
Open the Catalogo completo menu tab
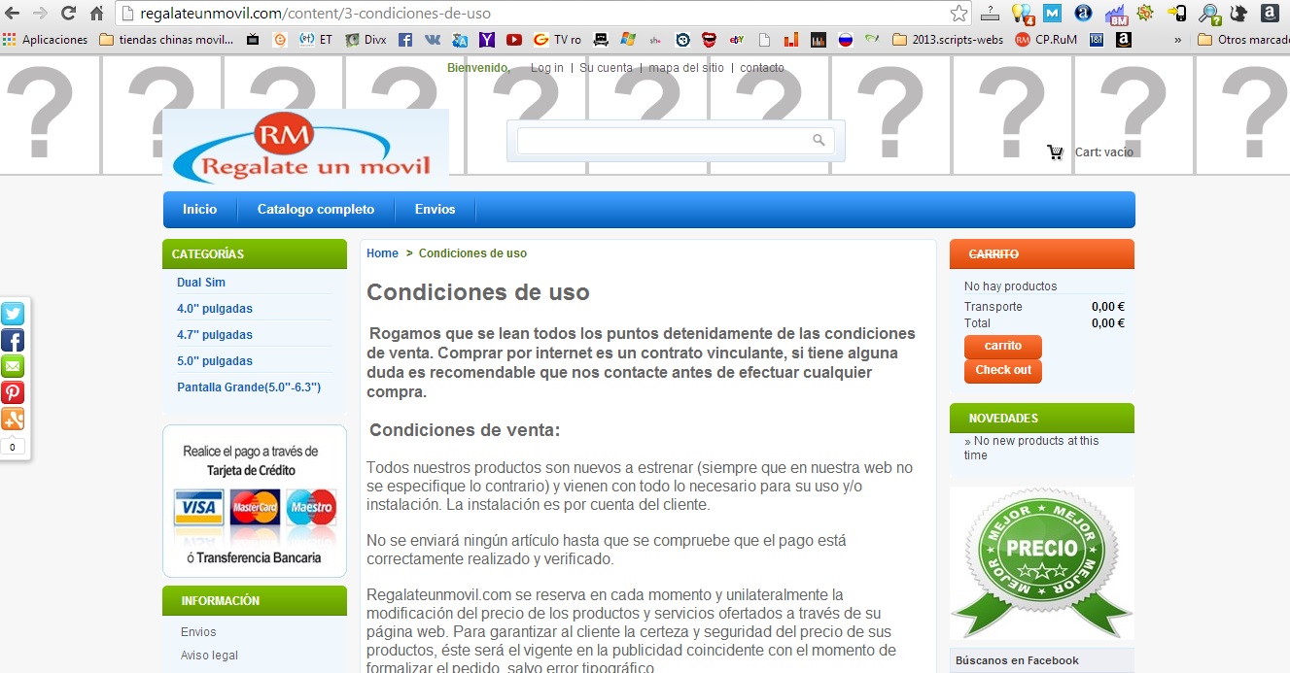tap(316, 209)
